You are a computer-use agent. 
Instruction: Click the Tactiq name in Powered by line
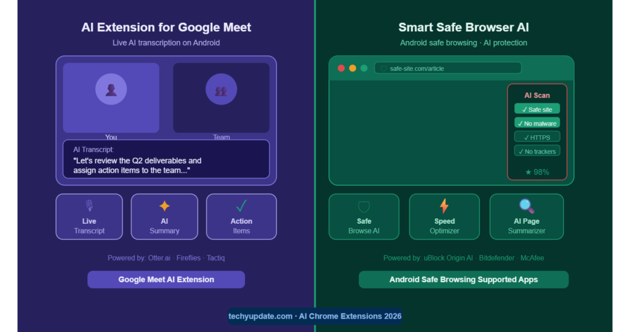coord(216,258)
